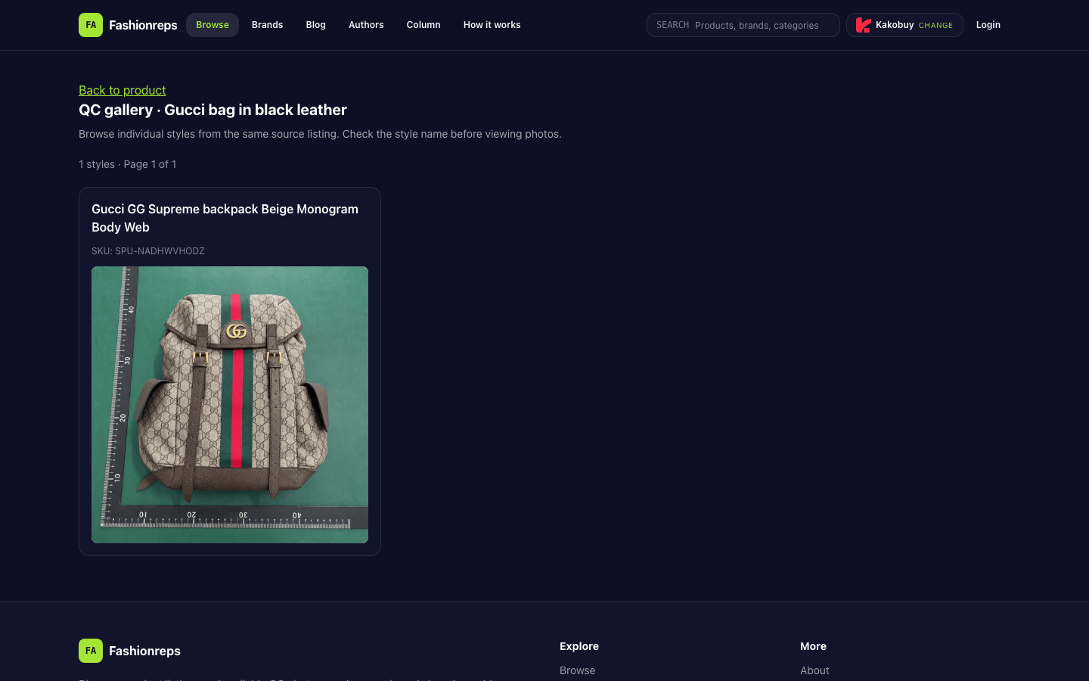Click the red Kakobuy agent icon
1089x681 pixels.
point(863,25)
